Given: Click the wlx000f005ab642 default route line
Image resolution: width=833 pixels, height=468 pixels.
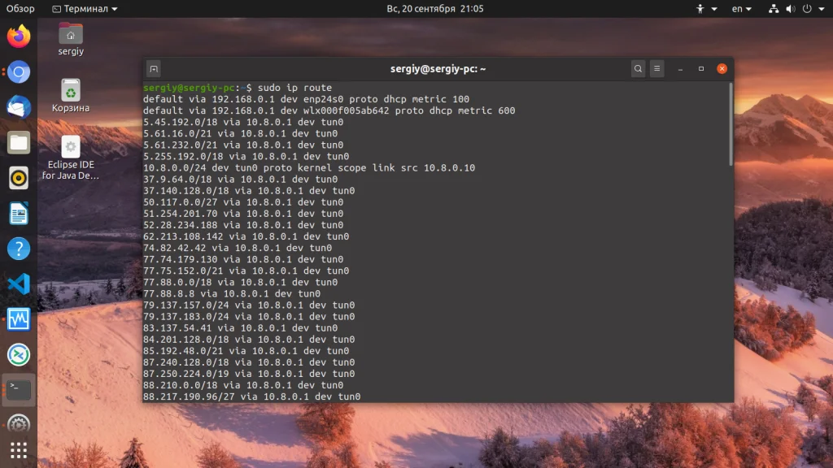Looking at the screenshot, I should click(329, 110).
